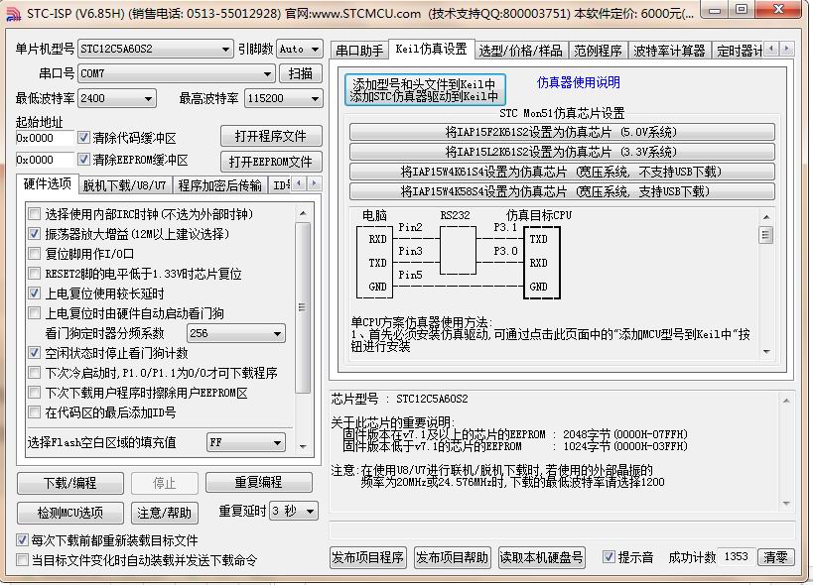Click the 重复编程 button
Viewport: 813px width, 585px height.
[259, 482]
